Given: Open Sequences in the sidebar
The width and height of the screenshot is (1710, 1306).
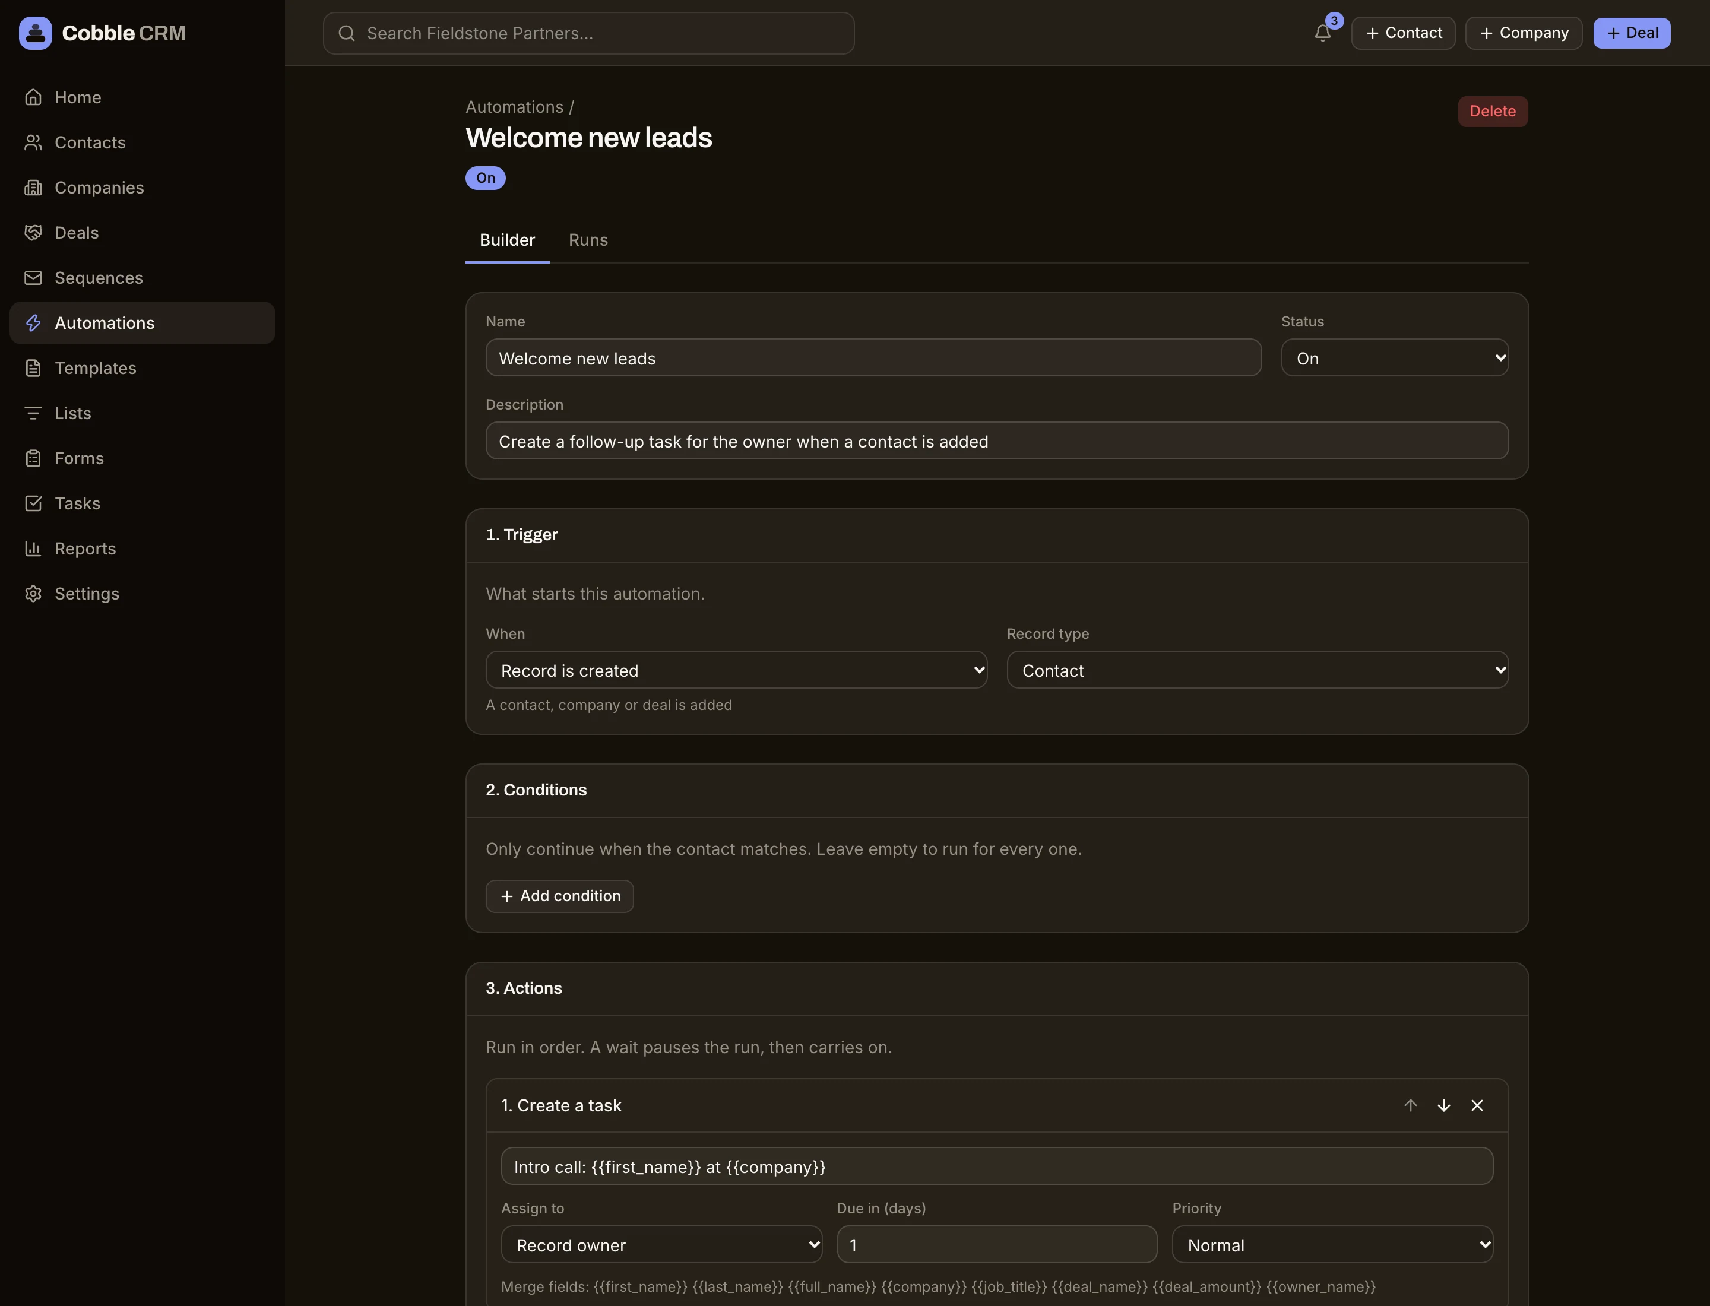Looking at the screenshot, I should click(x=142, y=278).
